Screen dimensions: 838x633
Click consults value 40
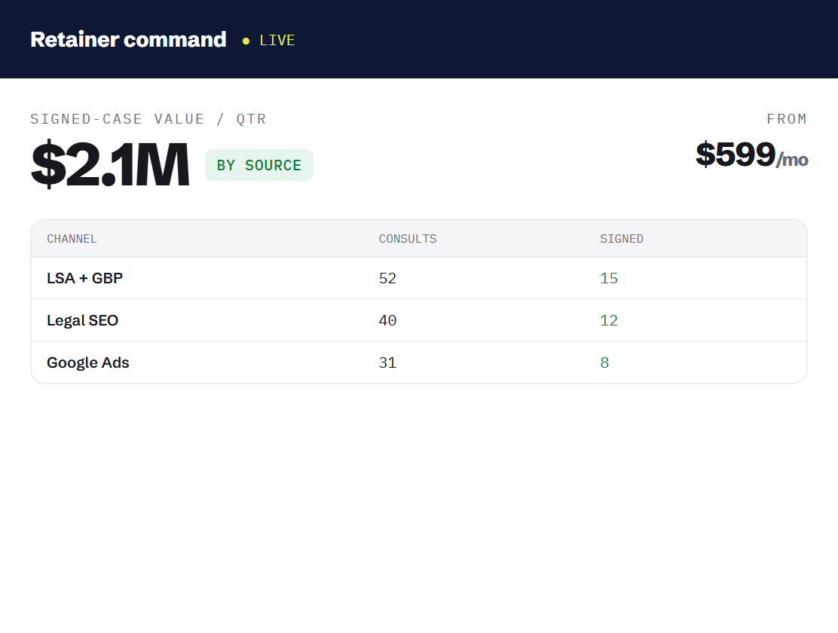tap(387, 321)
